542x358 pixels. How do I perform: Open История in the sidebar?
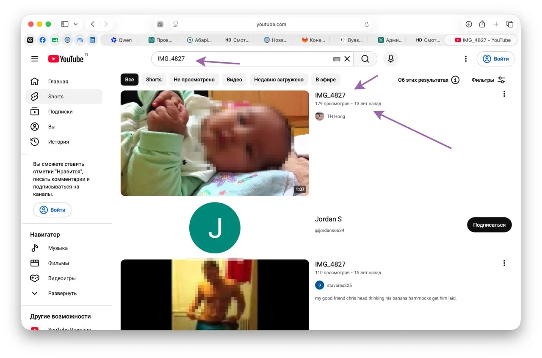click(64, 142)
